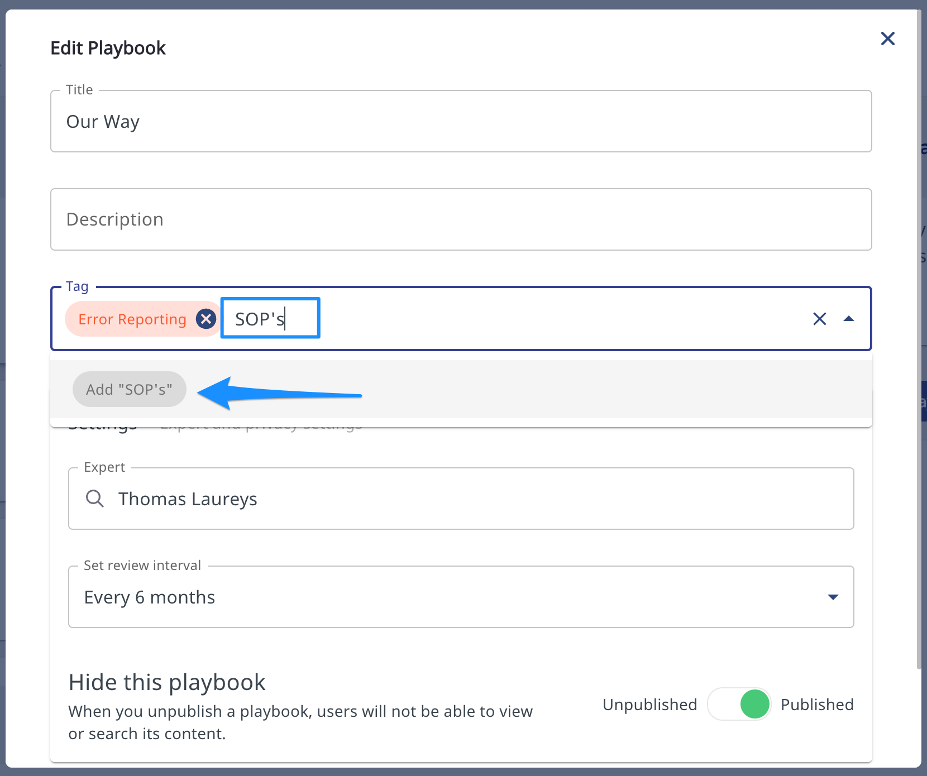The height and width of the screenshot is (776, 927).
Task: Select the Add "SOP's" suggestion
Action: coord(129,389)
